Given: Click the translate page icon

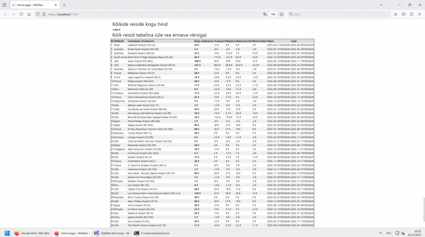Looking at the screenshot, I should click(x=265, y=14).
